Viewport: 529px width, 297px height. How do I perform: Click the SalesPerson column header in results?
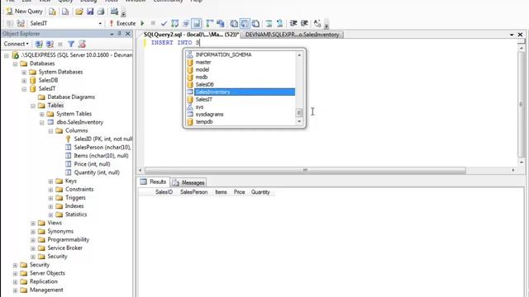click(193, 192)
